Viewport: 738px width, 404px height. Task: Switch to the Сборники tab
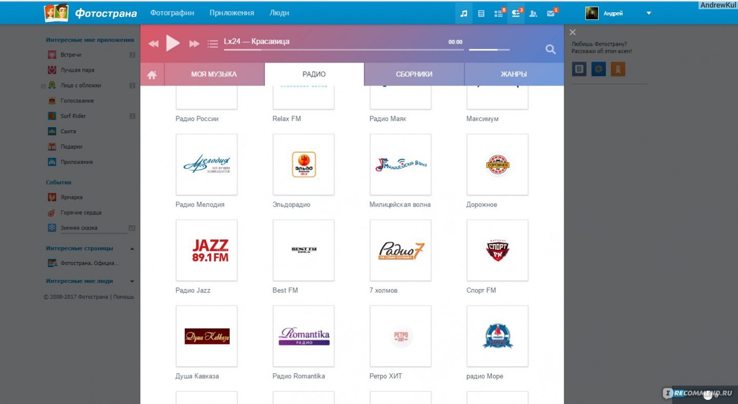pos(414,74)
